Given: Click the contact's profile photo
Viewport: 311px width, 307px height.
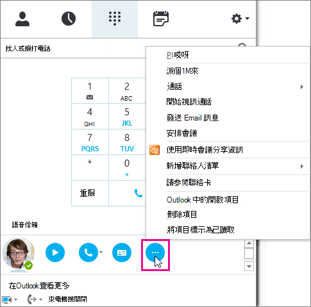Looking at the screenshot, I should (x=19, y=254).
